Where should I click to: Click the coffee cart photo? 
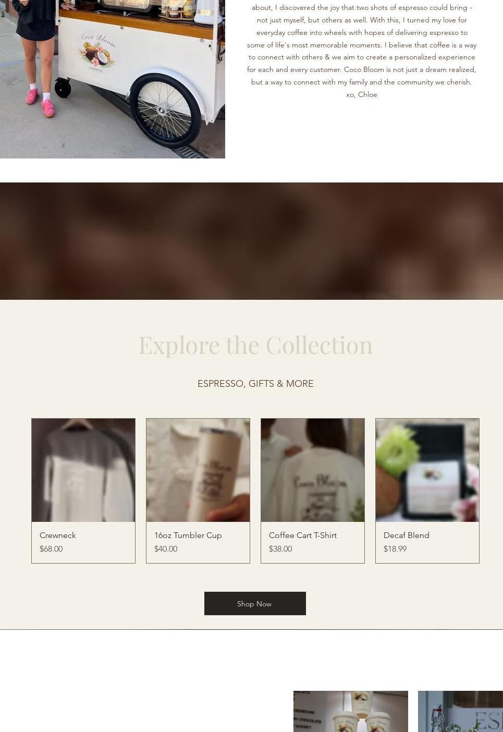coord(113,79)
